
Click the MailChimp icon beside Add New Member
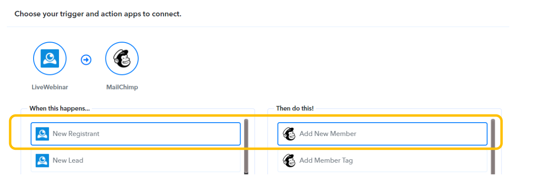(x=289, y=134)
